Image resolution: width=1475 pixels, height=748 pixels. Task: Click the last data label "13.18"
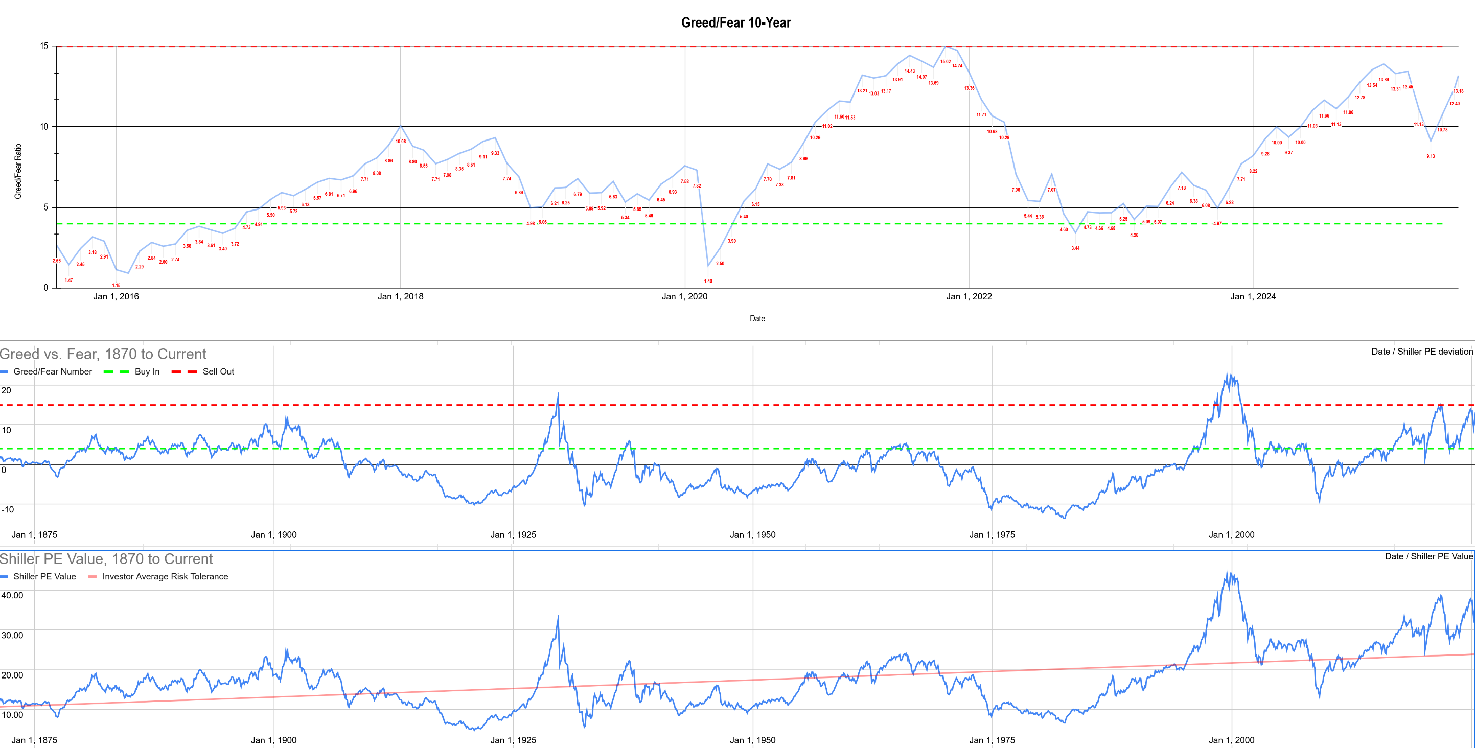(x=1459, y=91)
